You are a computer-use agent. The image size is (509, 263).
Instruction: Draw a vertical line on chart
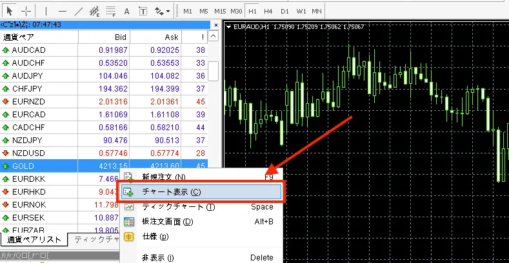pyautogui.click(x=46, y=11)
